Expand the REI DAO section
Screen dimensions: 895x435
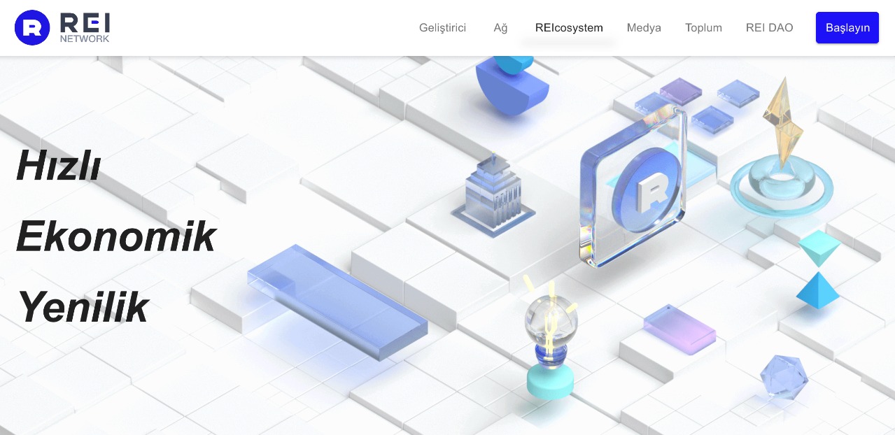click(769, 27)
